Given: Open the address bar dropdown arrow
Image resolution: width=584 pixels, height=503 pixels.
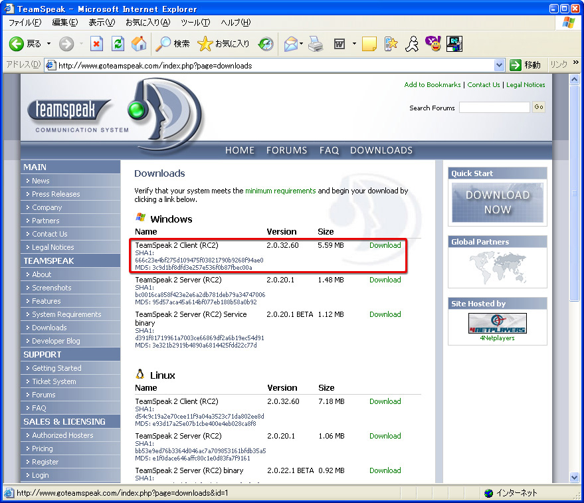Looking at the screenshot, I should point(500,66).
